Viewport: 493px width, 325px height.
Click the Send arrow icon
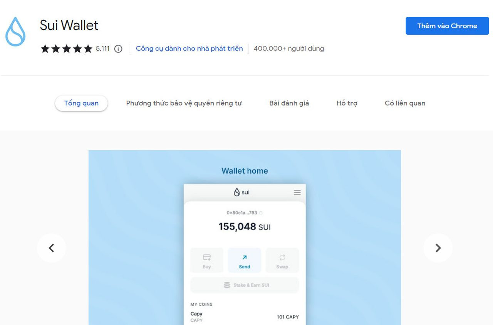pyautogui.click(x=244, y=258)
